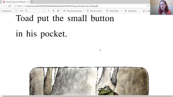Image resolution: width=173 pixels, height=97 pixels.
Task: Click the "из 68" page count label
Action: pyautogui.click(x=21, y=11)
